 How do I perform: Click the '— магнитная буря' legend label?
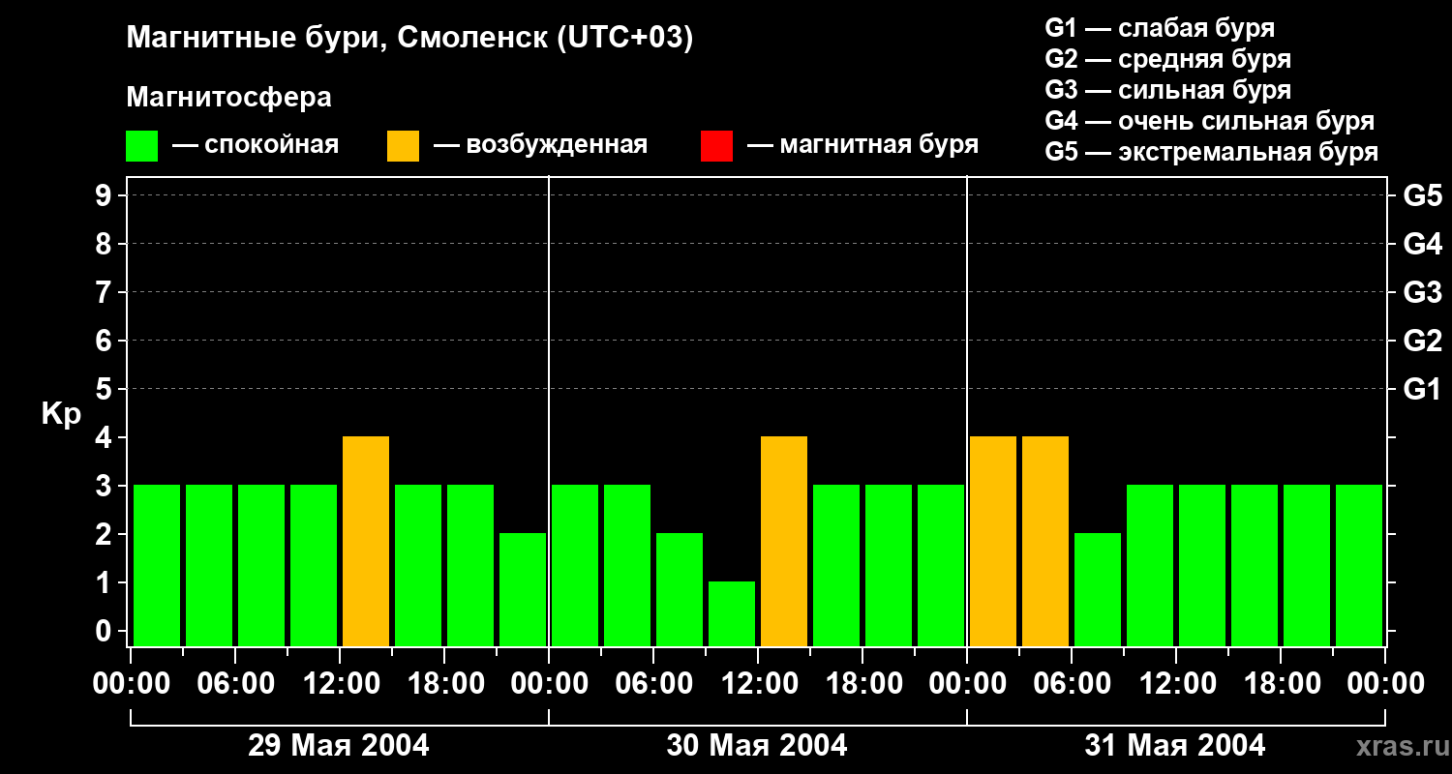click(x=863, y=146)
